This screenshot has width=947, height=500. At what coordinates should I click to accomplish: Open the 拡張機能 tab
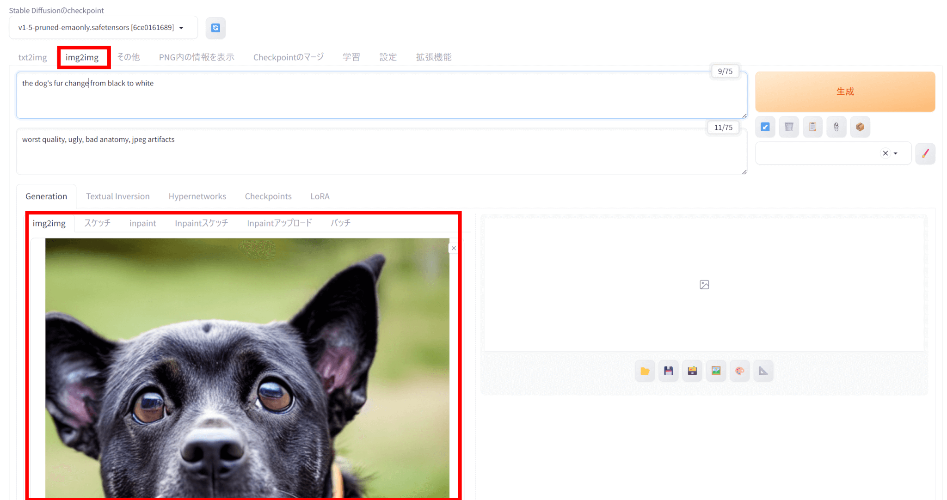tap(434, 57)
